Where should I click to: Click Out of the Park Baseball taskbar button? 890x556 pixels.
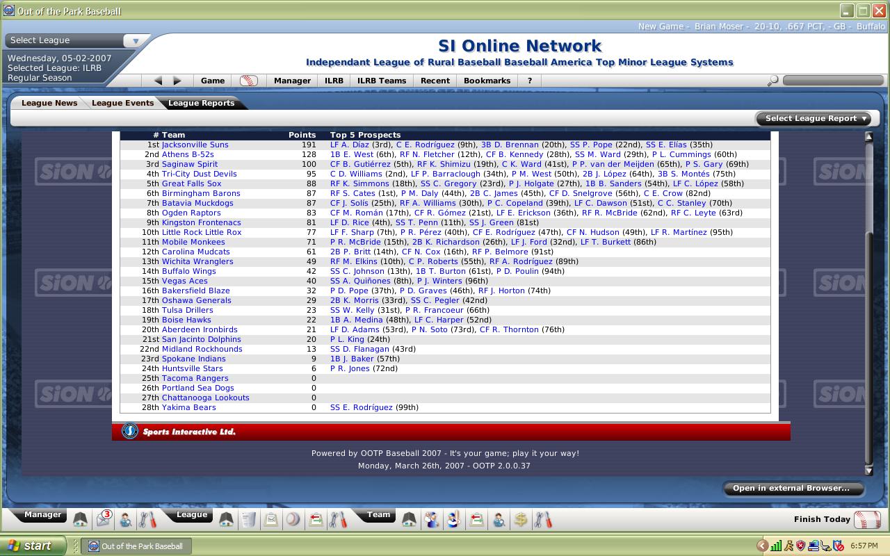136,546
